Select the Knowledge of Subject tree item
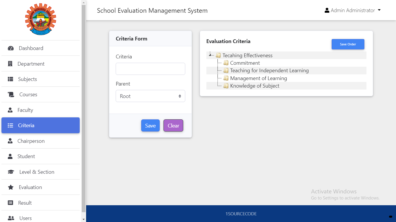This screenshot has height=222, width=396. (x=255, y=86)
